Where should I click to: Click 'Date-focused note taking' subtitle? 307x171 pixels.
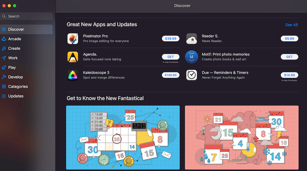click(102, 59)
